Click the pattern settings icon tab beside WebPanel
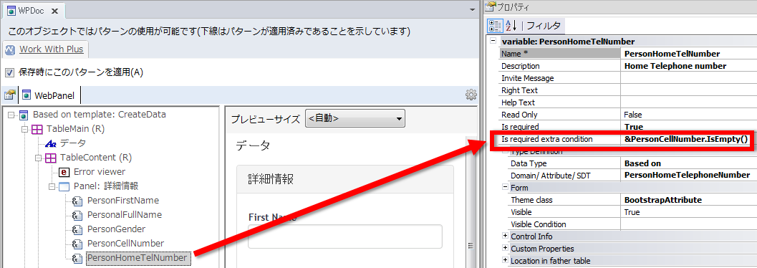Viewport: 757px width, 268px height. 10,95
